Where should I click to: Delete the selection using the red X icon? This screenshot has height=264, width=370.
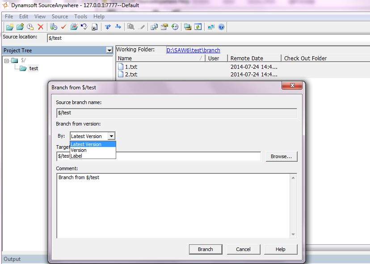pyautogui.click(x=40, y=27)
